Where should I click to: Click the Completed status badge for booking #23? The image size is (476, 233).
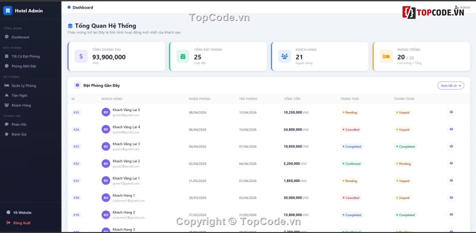pyautogui.click(x=352, y=146)
